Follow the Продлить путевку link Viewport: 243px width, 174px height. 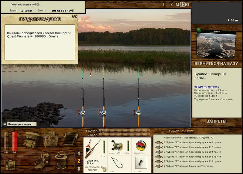207,87
